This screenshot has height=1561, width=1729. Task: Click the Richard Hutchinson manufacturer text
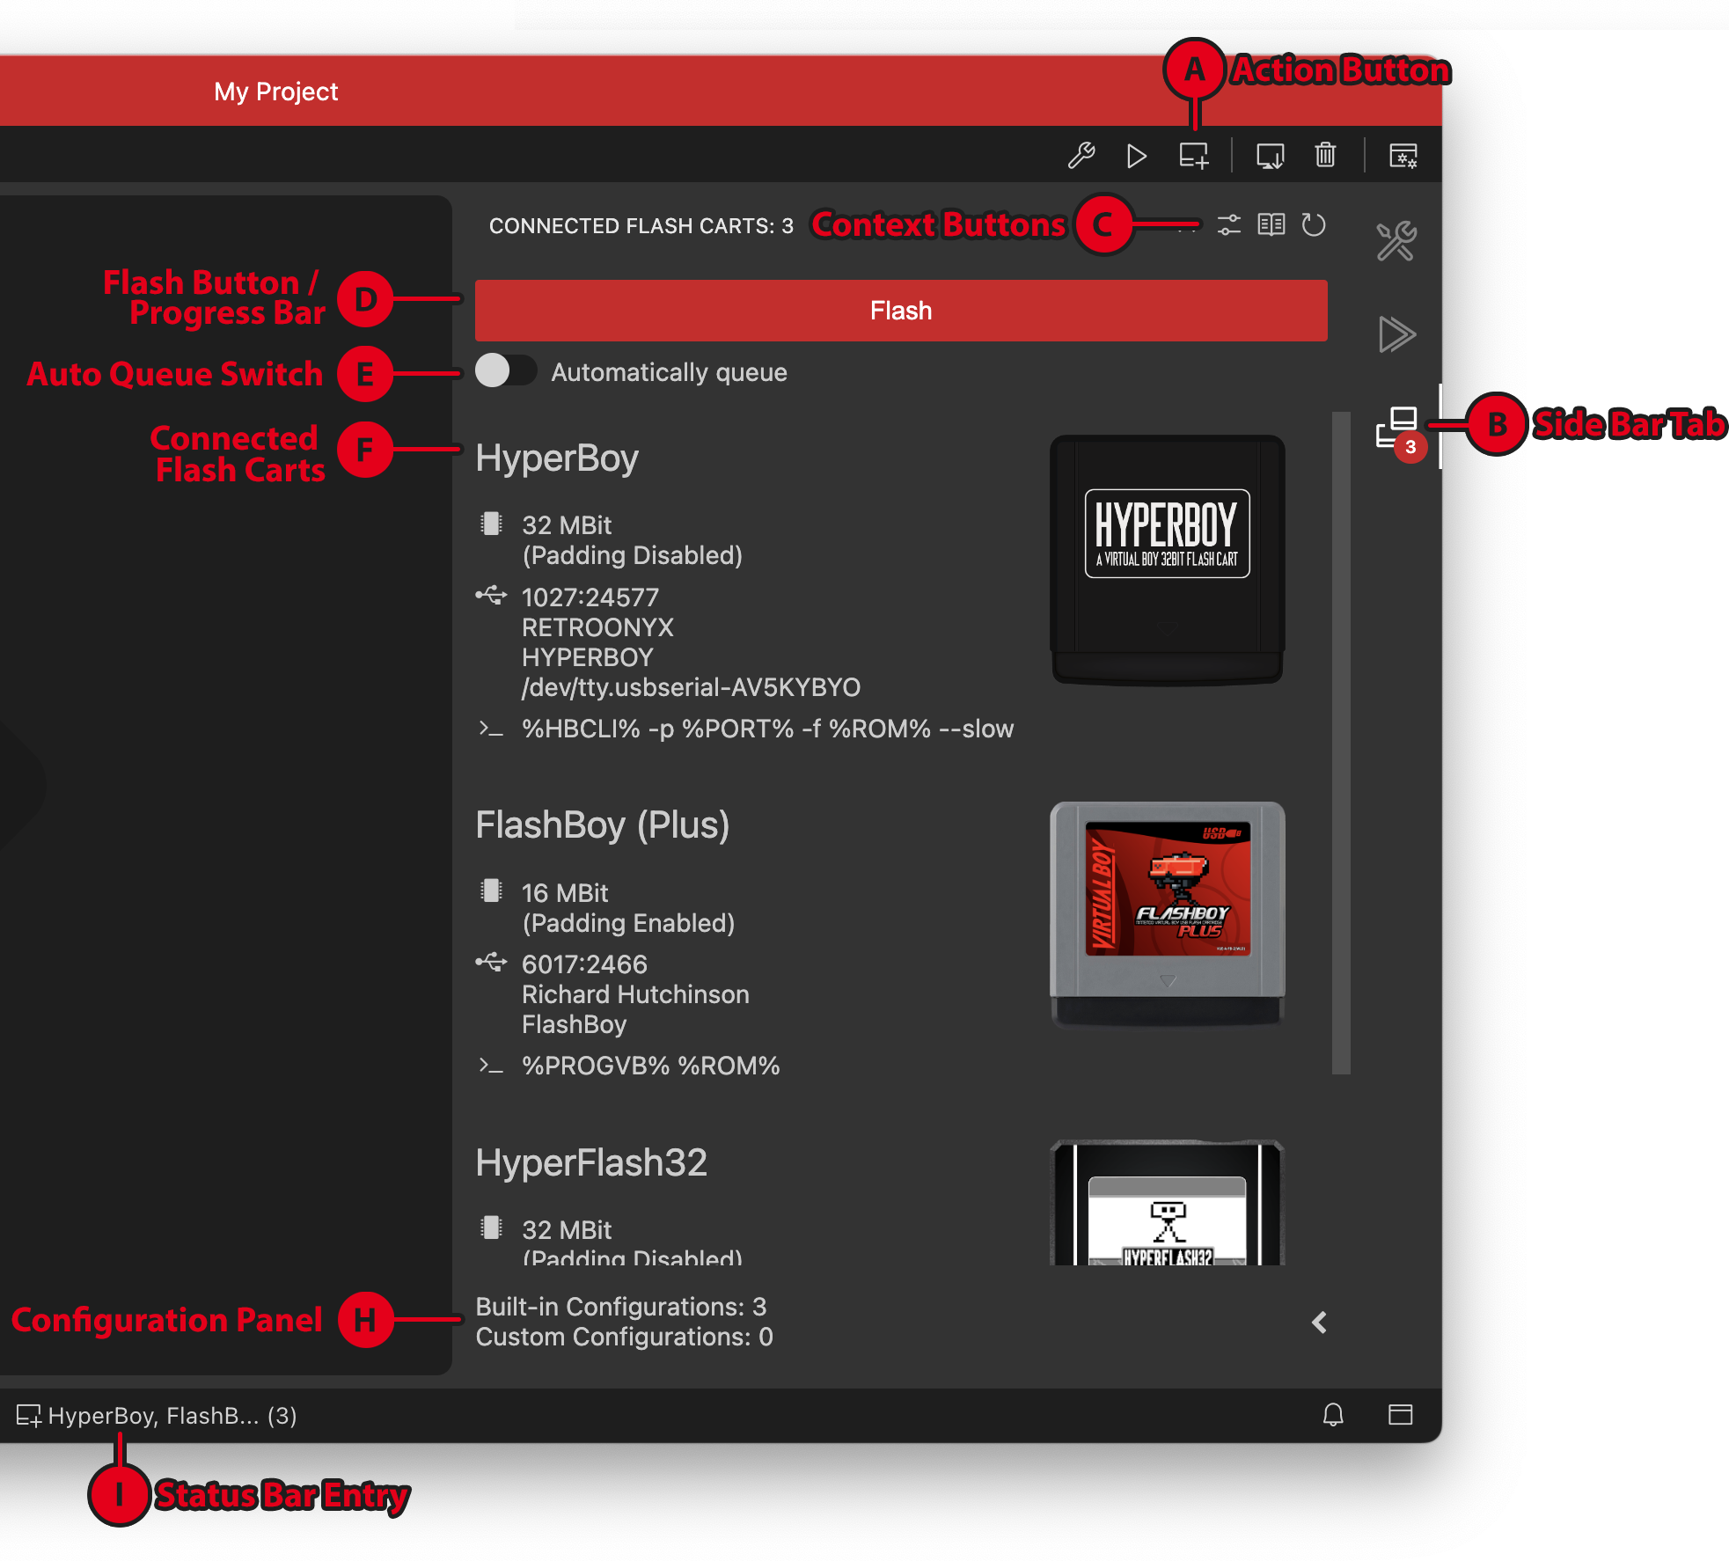tap(635, 994)
